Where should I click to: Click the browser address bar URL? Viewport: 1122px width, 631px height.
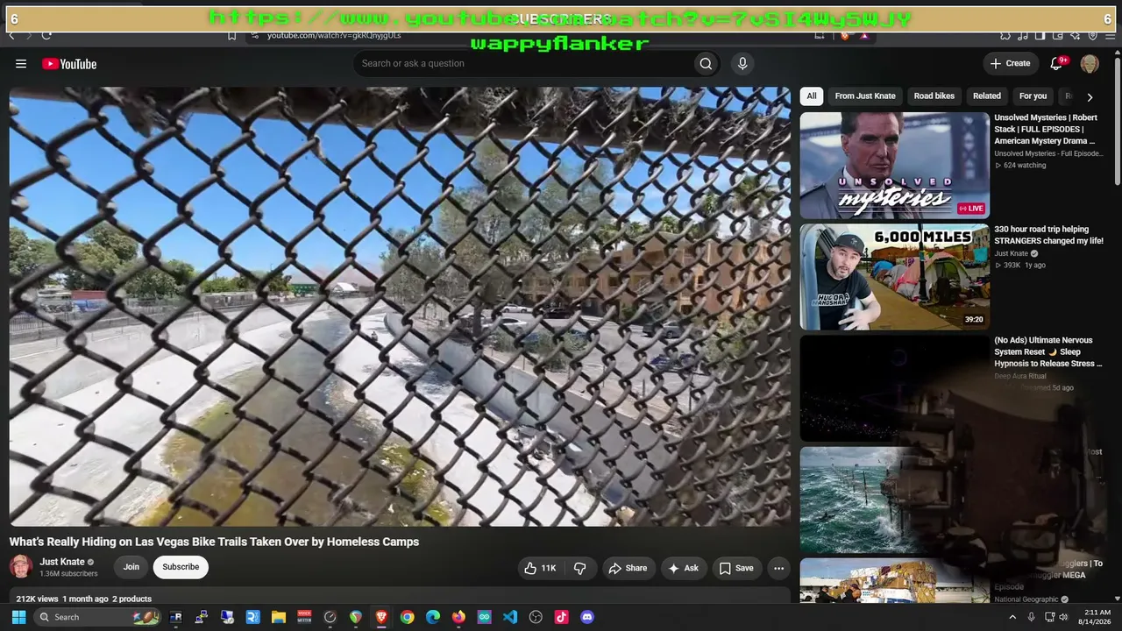point(334,35)
